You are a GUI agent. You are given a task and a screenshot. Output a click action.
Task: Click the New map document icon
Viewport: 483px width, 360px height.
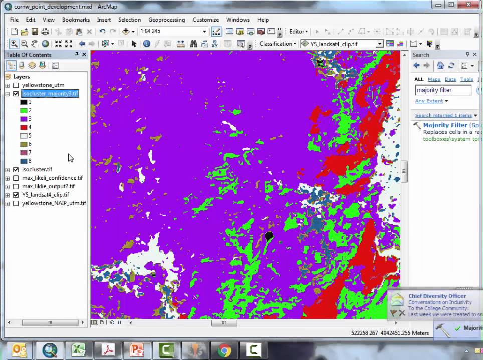[x=14, y=31]
